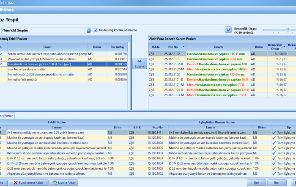
Task: Toggle Kaldırılmış Pozları Gösterme checkbox
Action: [96, 30]
